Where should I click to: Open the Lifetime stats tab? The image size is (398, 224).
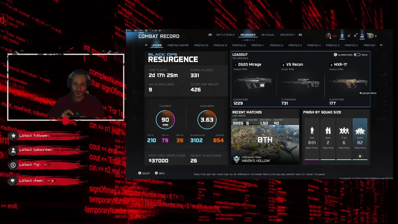click(156, 45)
